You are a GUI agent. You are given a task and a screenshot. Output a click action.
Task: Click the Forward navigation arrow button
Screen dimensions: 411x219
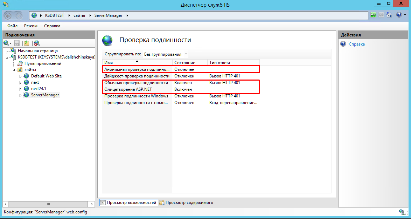coord(19,16)
